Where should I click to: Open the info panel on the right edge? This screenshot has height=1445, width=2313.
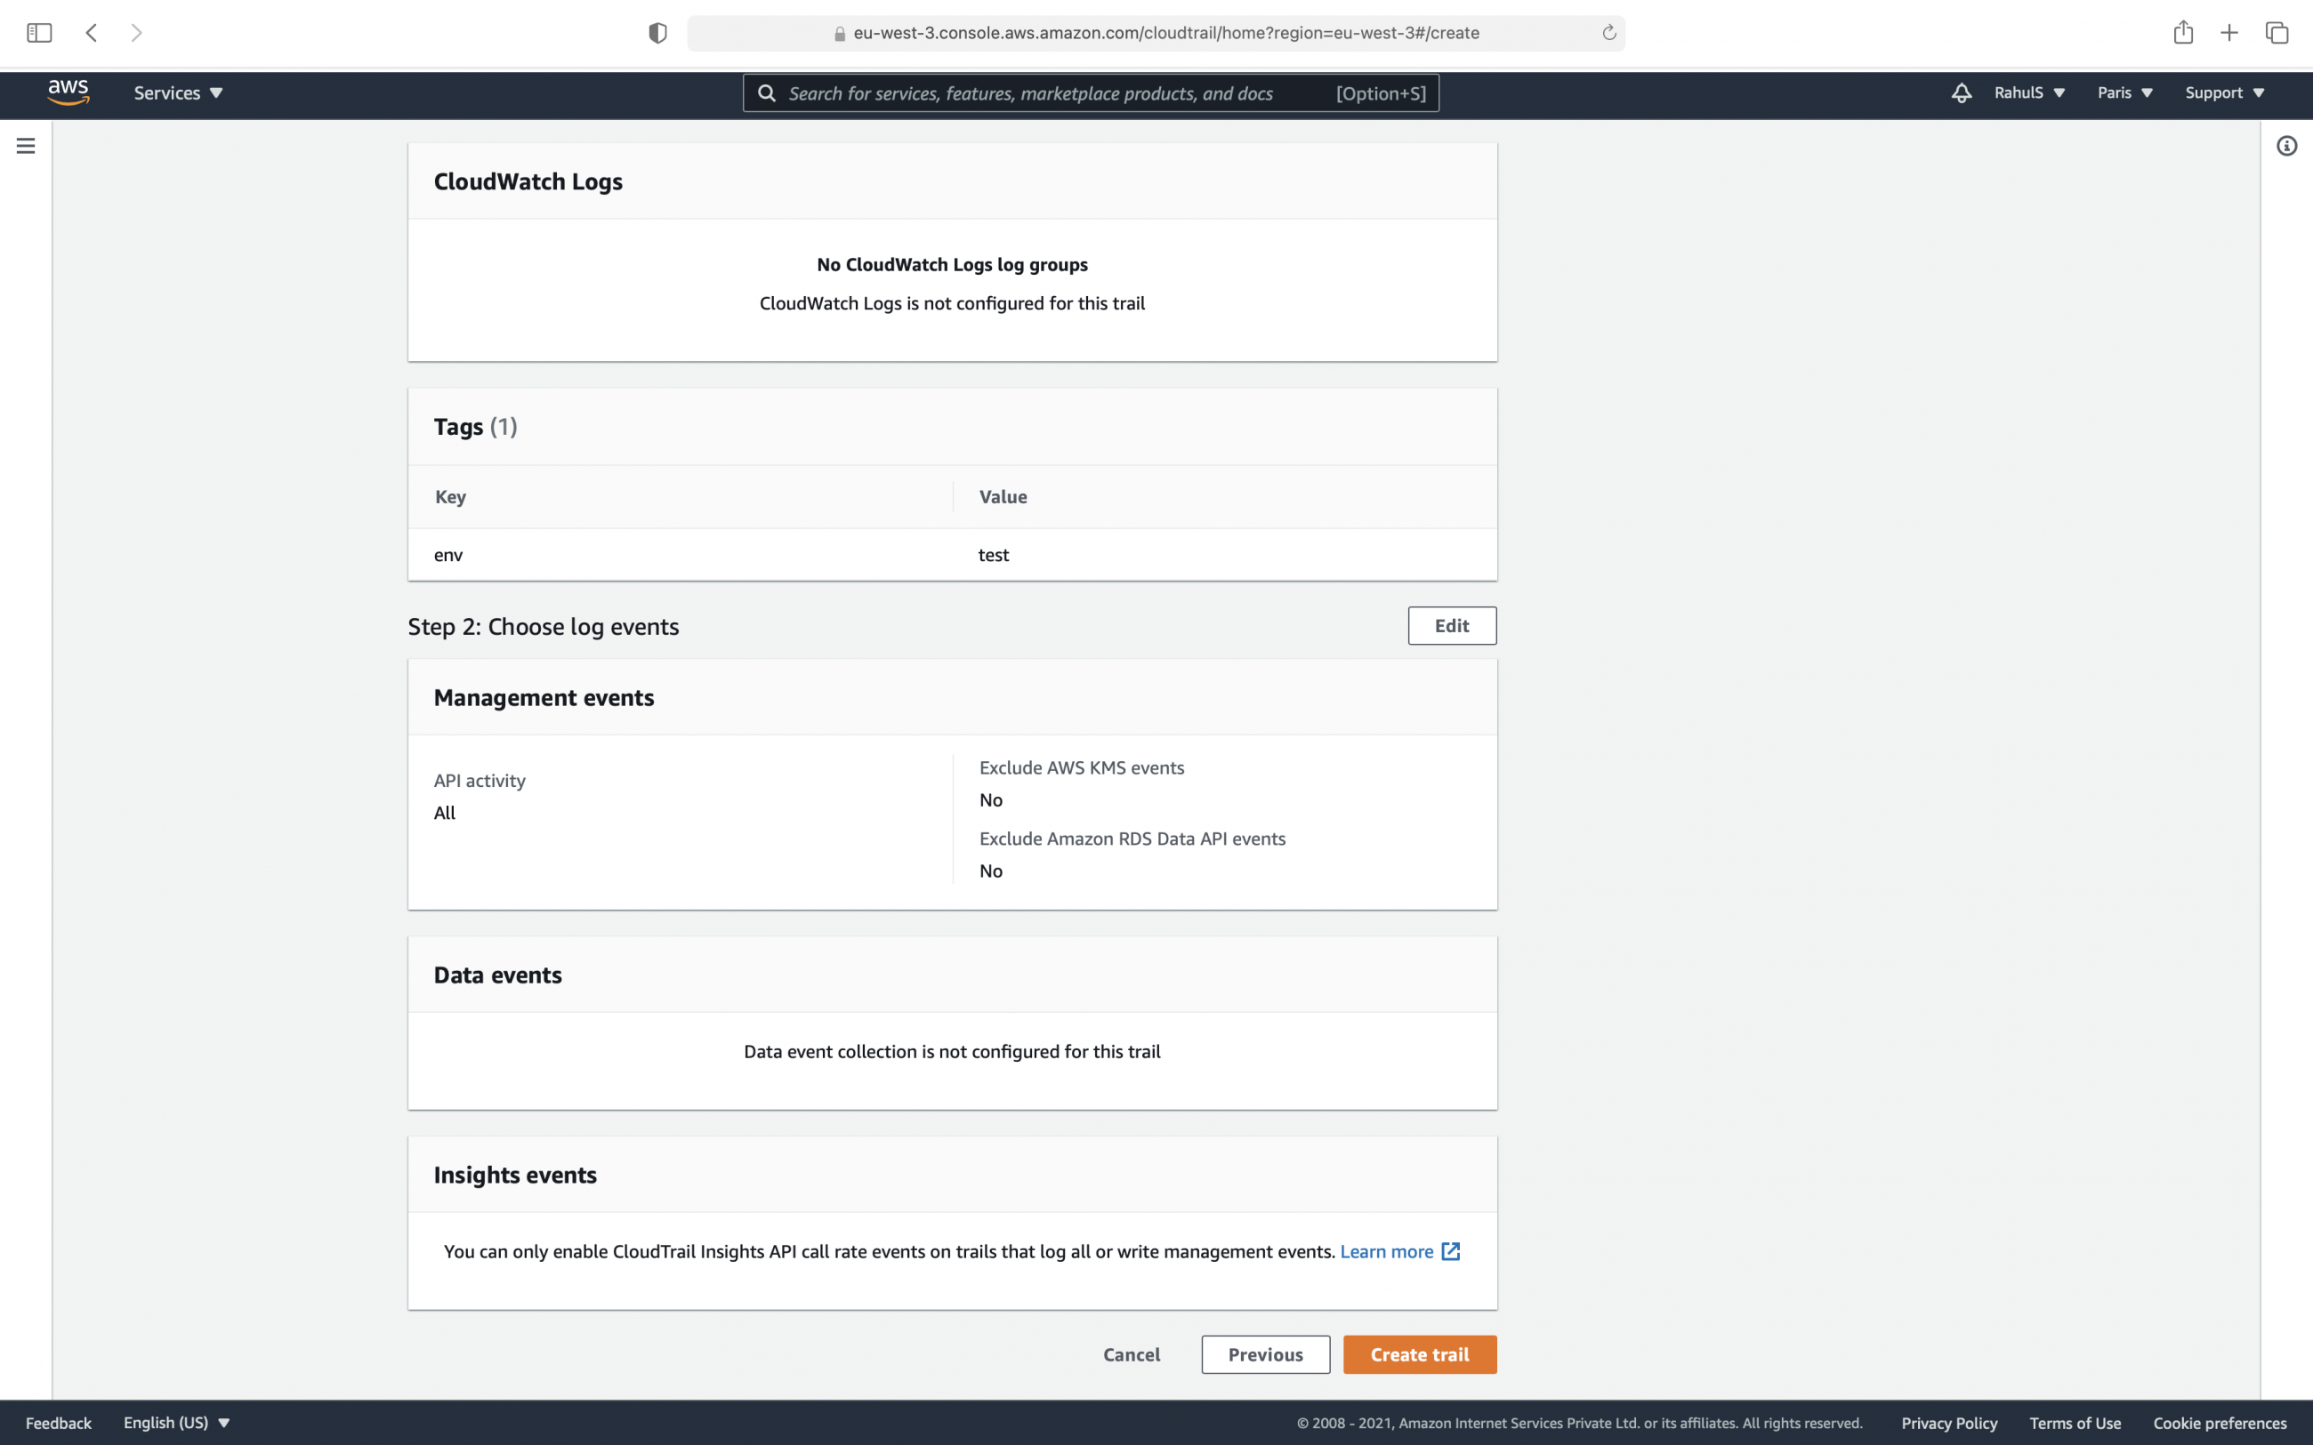2288,145
